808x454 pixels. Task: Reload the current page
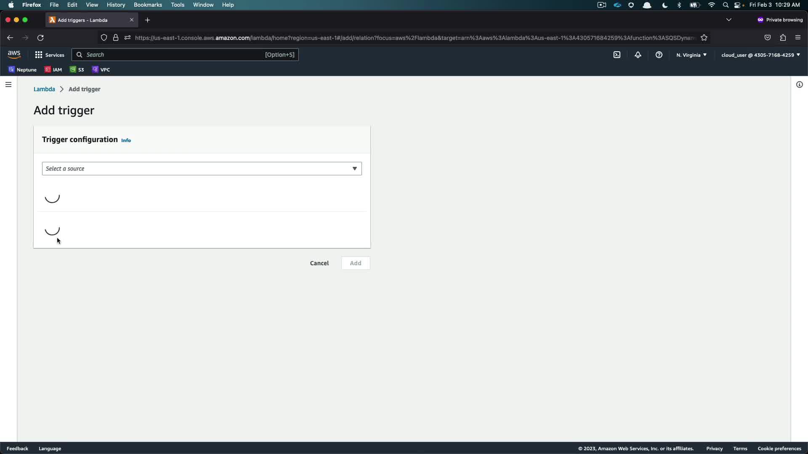[40, 38]
